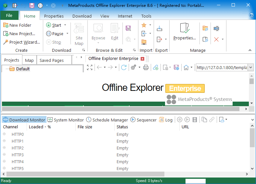Collapse the ribbon with chevron
The width and height of the screenshot is (256, 184).
250,50
